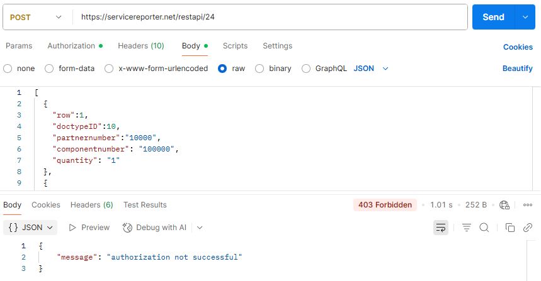Viewport: 541px width, 281px height.
Task: Open the Test Results tab
Action: pyautogui.click(x=145, y=205)
